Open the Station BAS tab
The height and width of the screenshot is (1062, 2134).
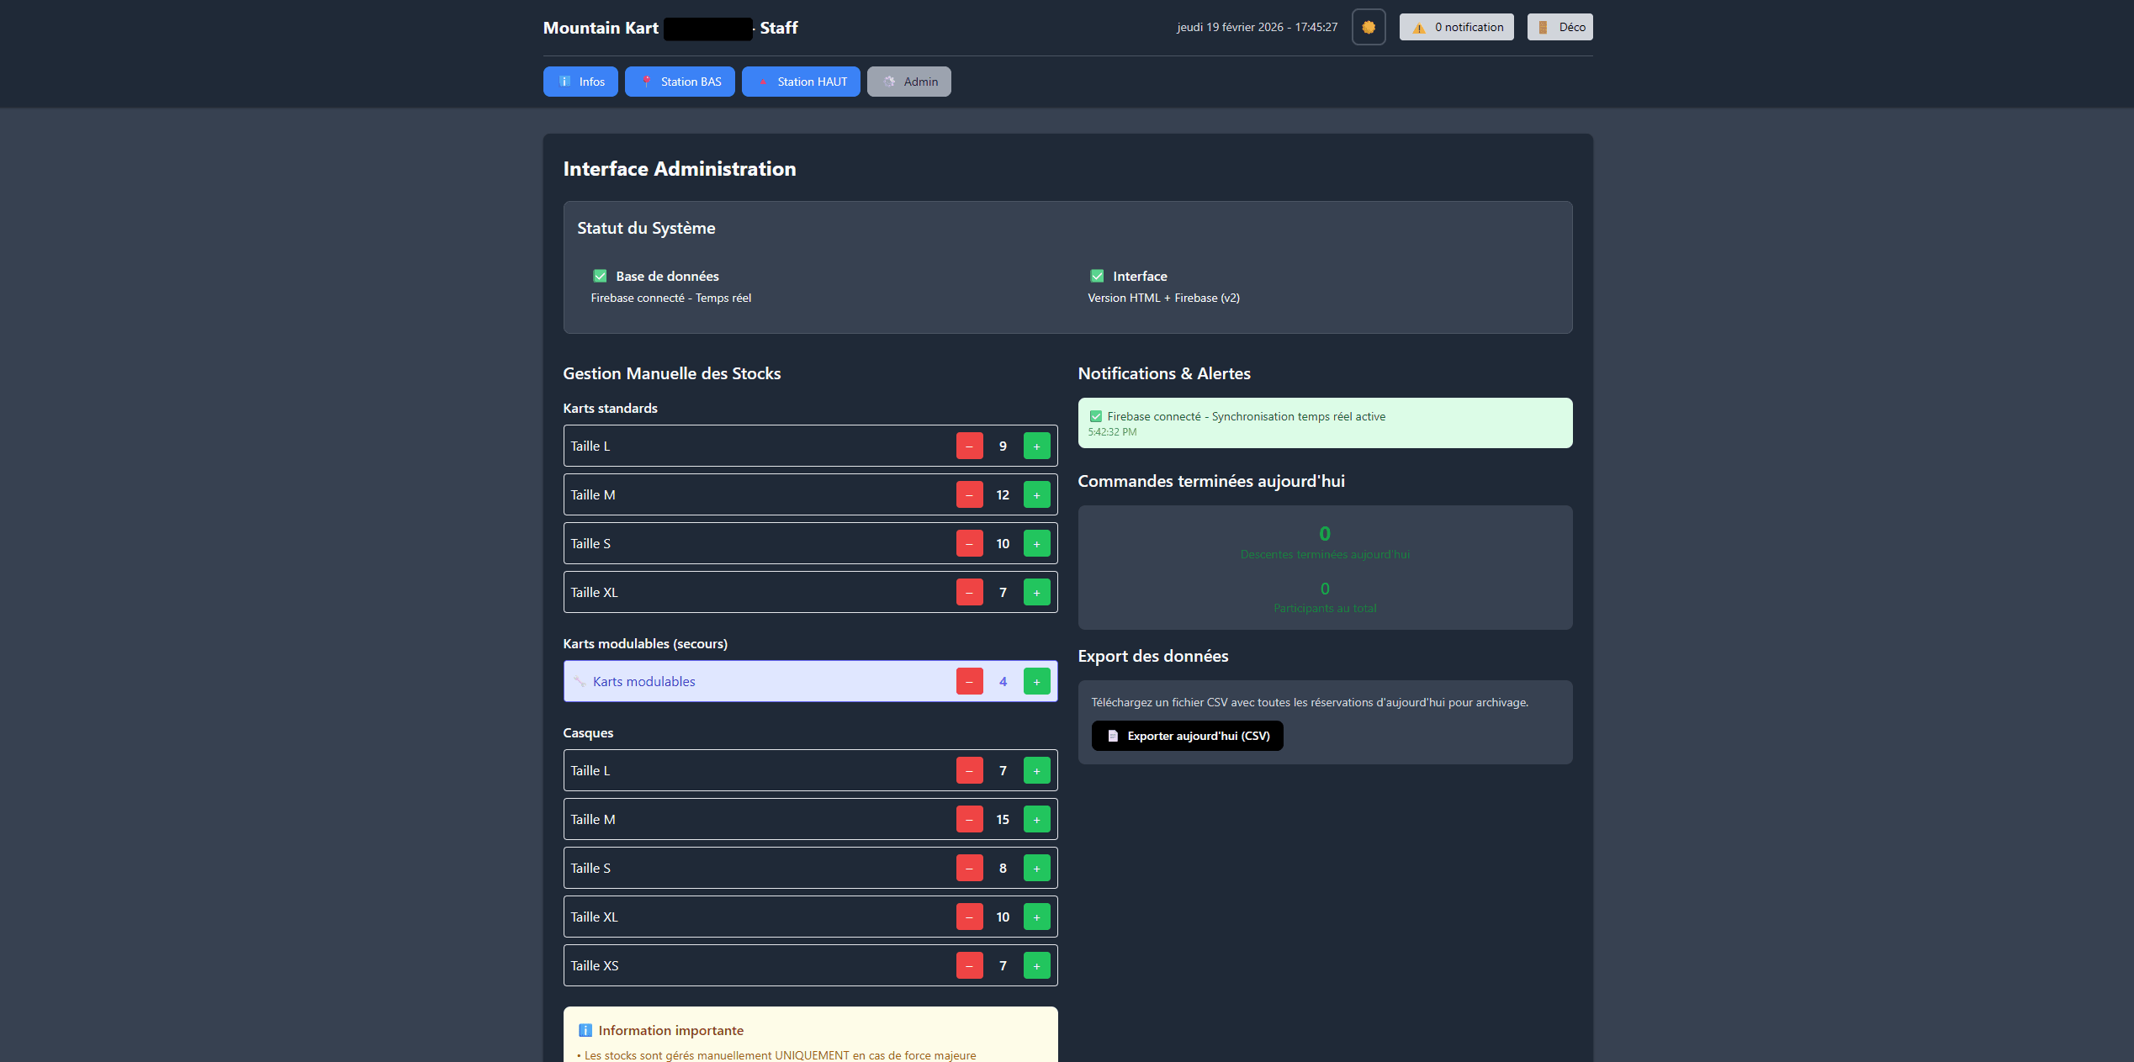click(680, 82)
